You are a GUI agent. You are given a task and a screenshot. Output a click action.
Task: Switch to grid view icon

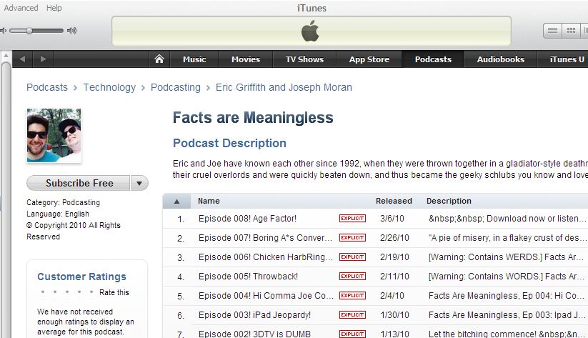[571, 30]
